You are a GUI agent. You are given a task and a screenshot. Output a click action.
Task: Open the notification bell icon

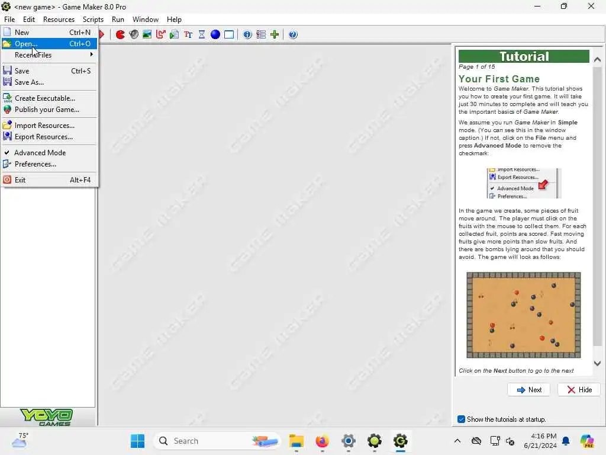566,441
